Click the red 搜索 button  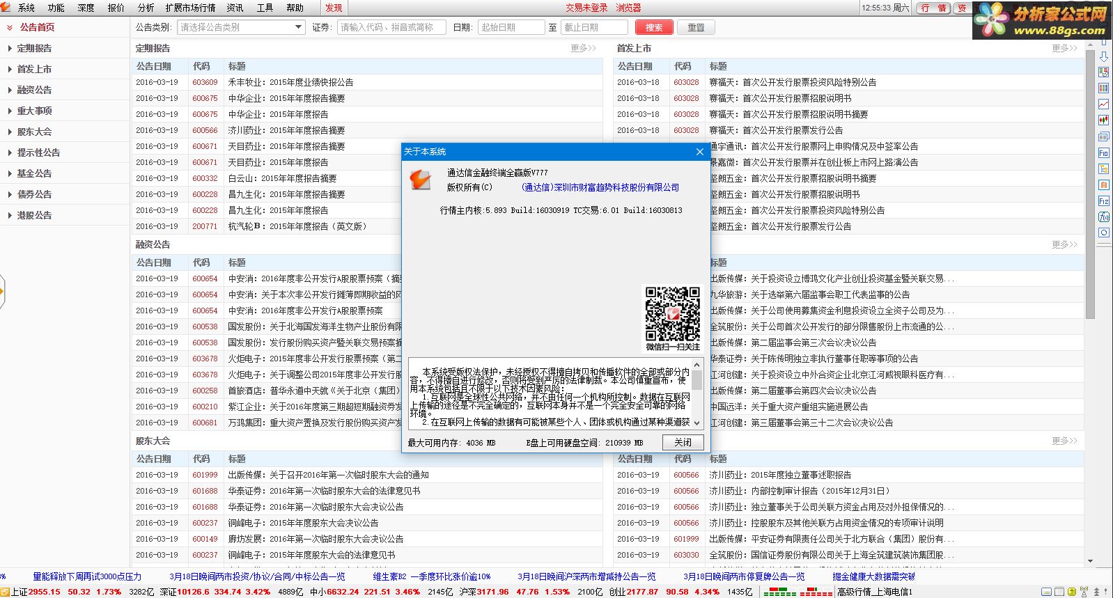pyautogui.click(x=654, y=27)
